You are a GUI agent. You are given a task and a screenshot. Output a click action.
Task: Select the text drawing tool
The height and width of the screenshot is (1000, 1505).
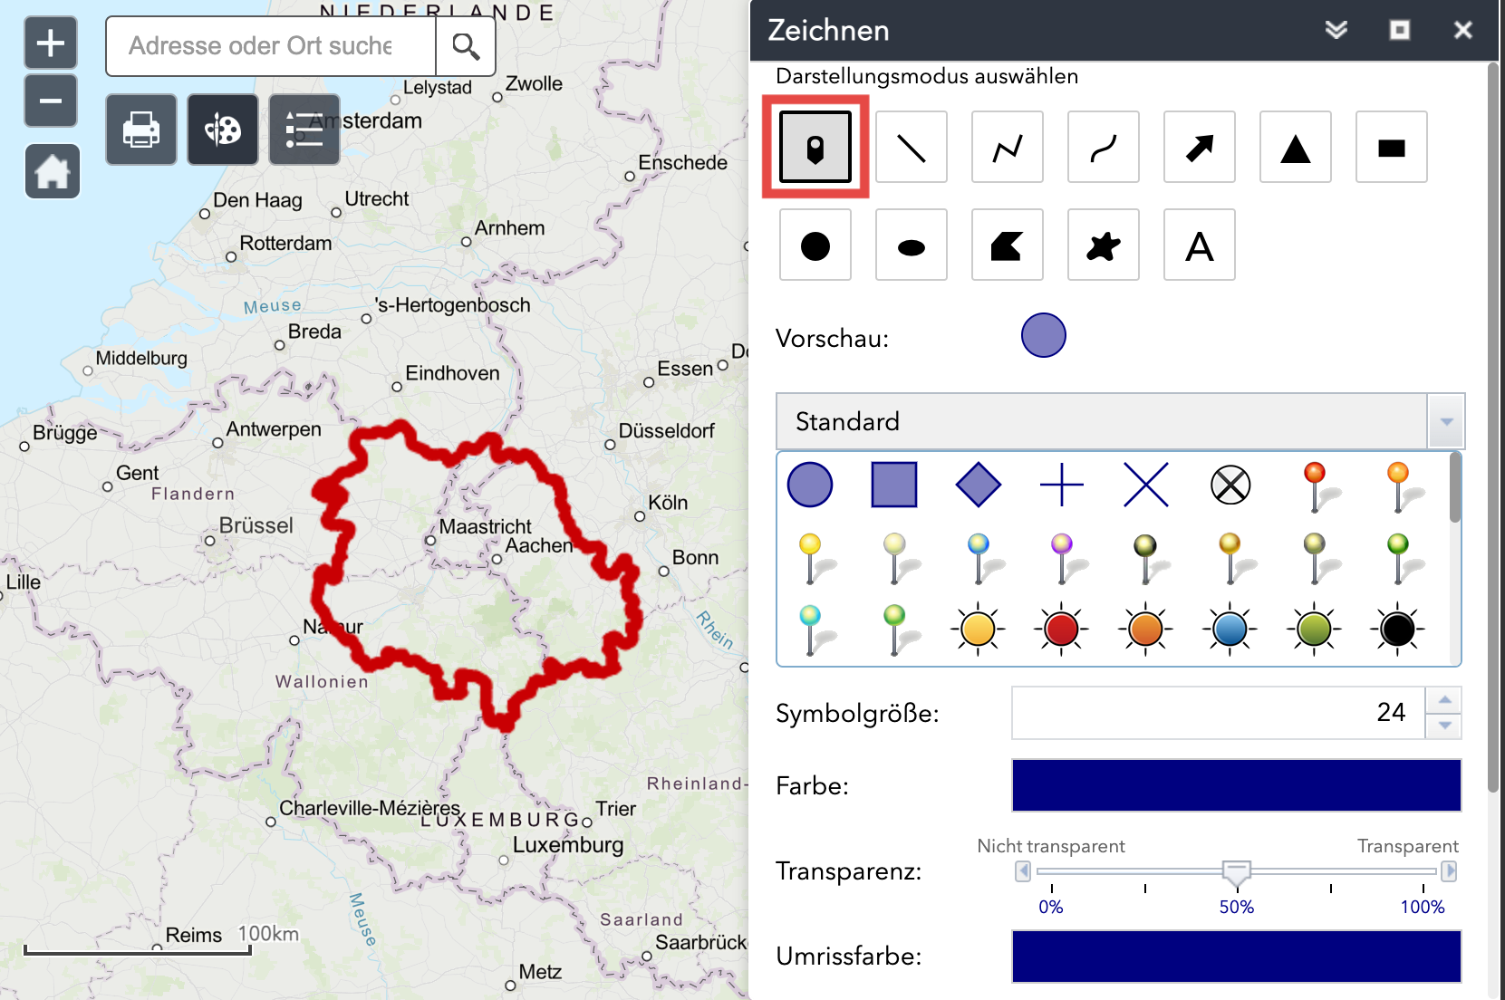1199,245
